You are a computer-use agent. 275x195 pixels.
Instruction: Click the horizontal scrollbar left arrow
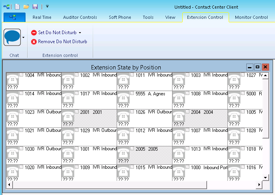coord(9,184)
